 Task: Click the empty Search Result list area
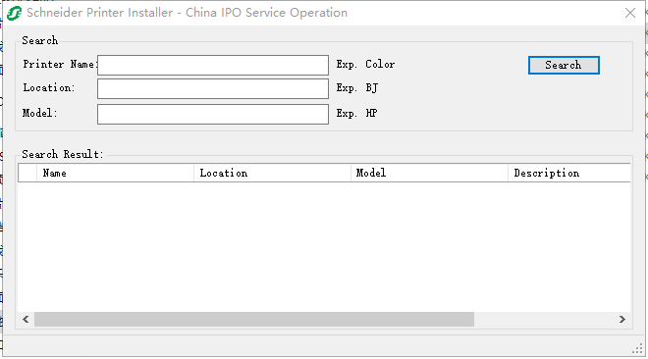click(x=324, y=247)
